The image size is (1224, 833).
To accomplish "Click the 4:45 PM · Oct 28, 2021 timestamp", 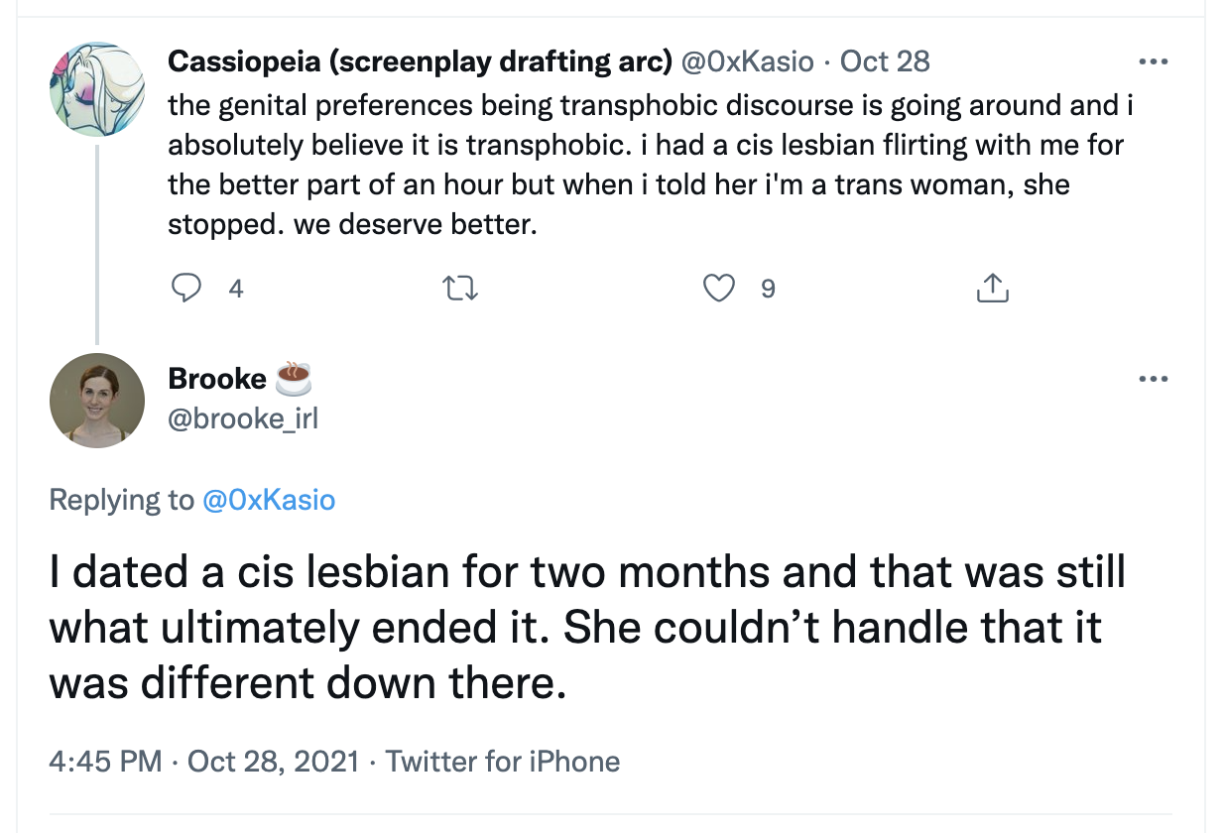I will pyautogui.click(x=203, y=762).
